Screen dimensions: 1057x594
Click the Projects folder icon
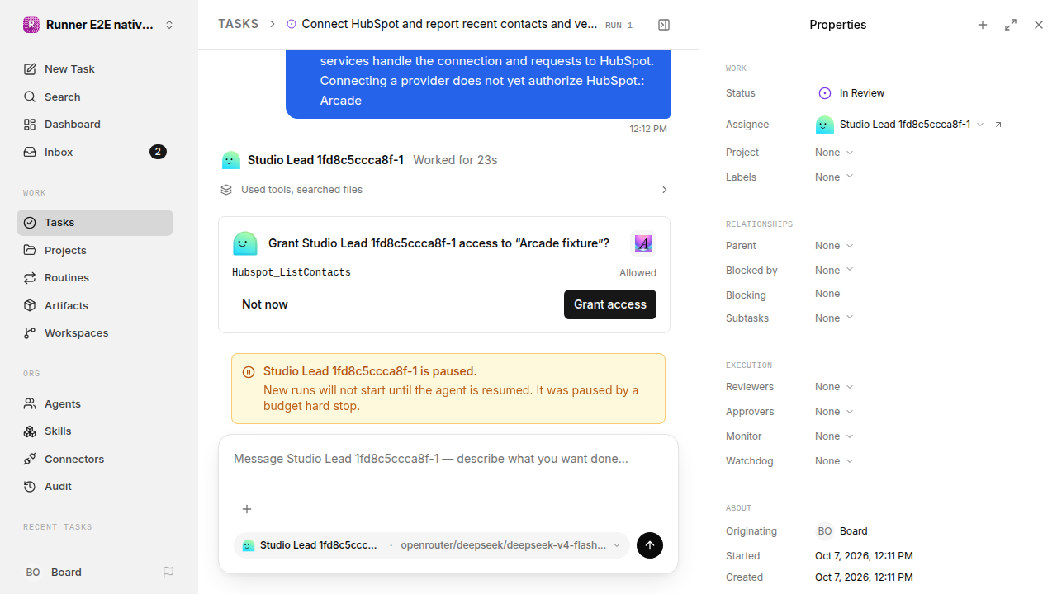tap(30, 250)
